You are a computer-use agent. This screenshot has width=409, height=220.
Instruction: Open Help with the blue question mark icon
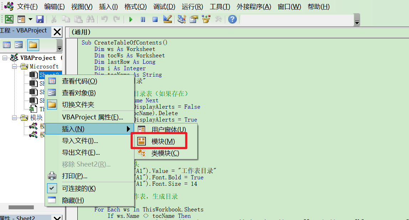(x=232, y=19)
